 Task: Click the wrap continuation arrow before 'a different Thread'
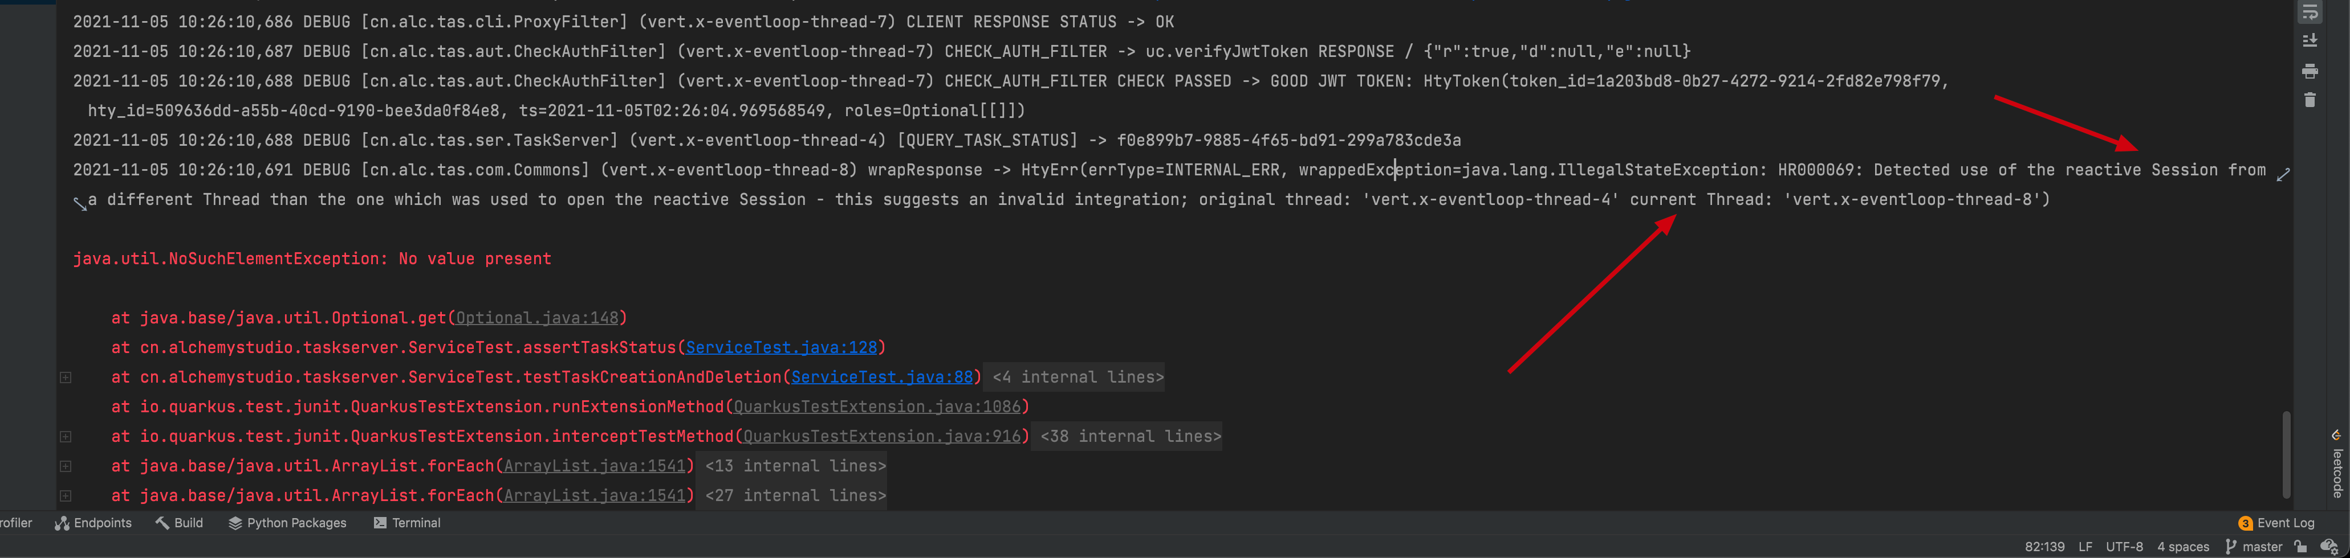80,204
